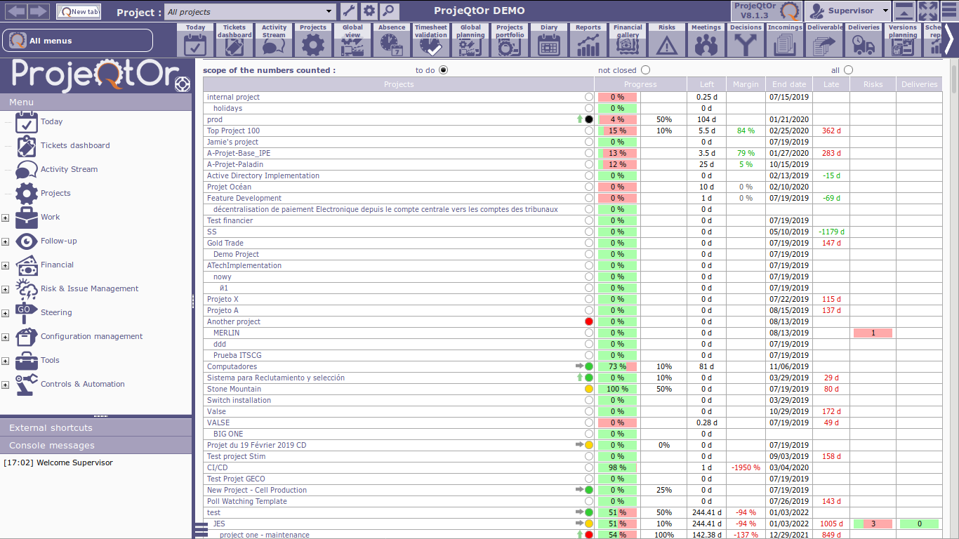The image size is (959, 539).
Task: Click the All menus button
Action: (77, 41)
